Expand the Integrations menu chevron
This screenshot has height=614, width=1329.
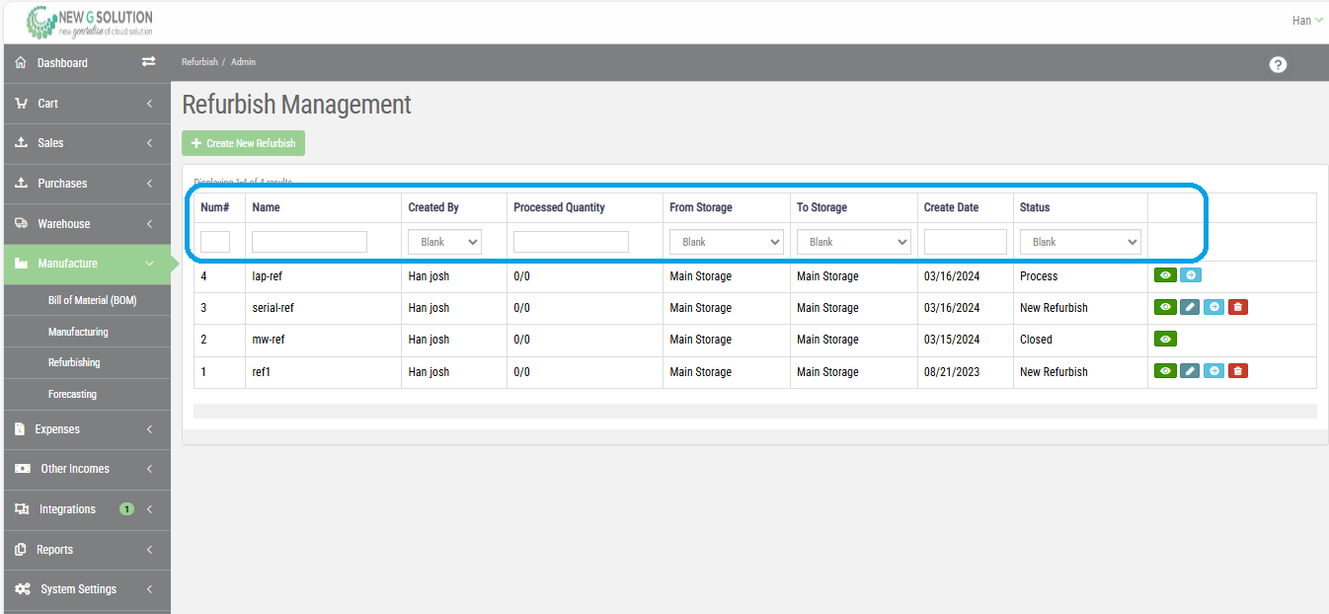click(x=149, y=509)
